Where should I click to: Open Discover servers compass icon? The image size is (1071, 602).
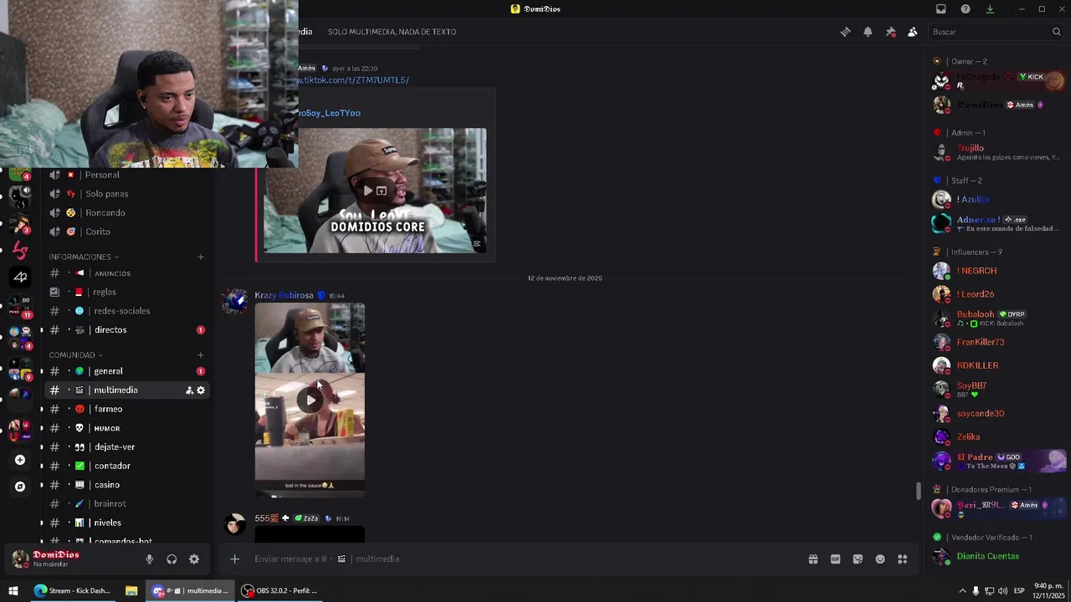click(x=20, y=487)
